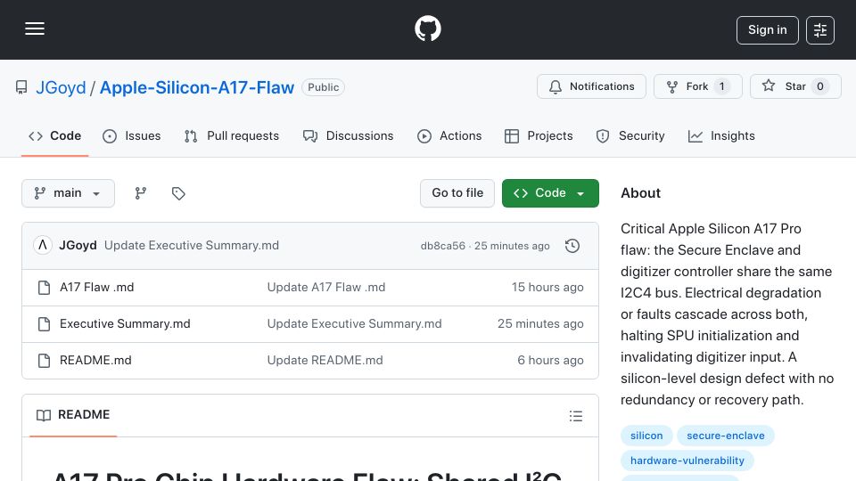Click file icon beside README.md

(x=45, y=361)
